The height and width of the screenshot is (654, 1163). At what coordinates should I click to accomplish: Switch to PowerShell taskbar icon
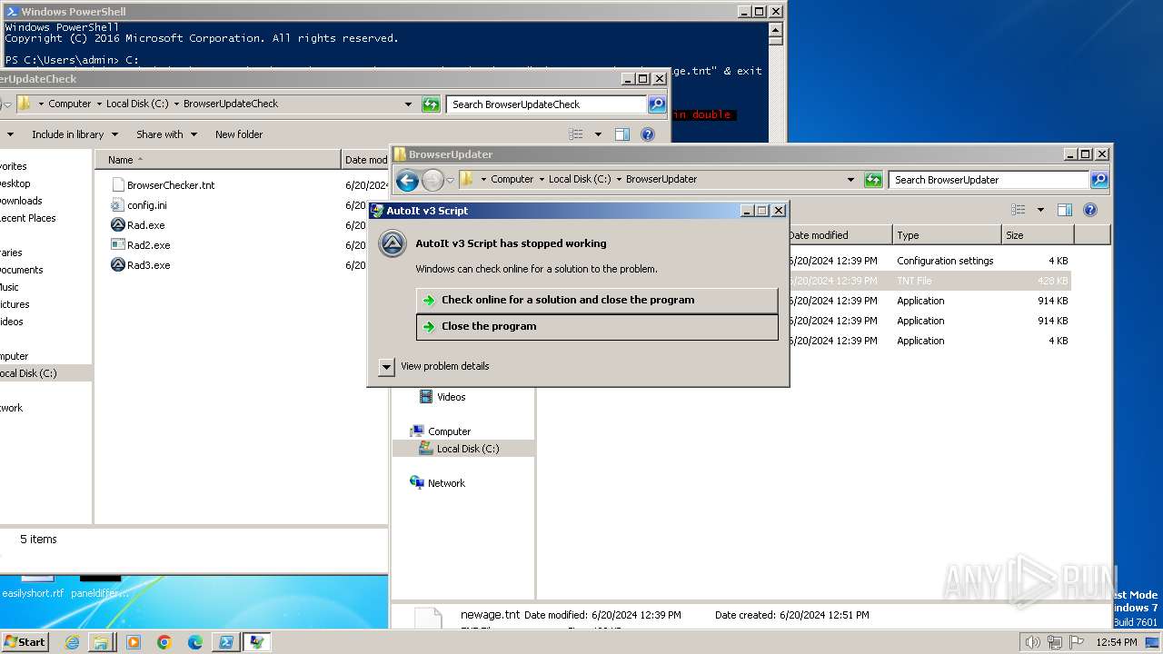point(224,642)
